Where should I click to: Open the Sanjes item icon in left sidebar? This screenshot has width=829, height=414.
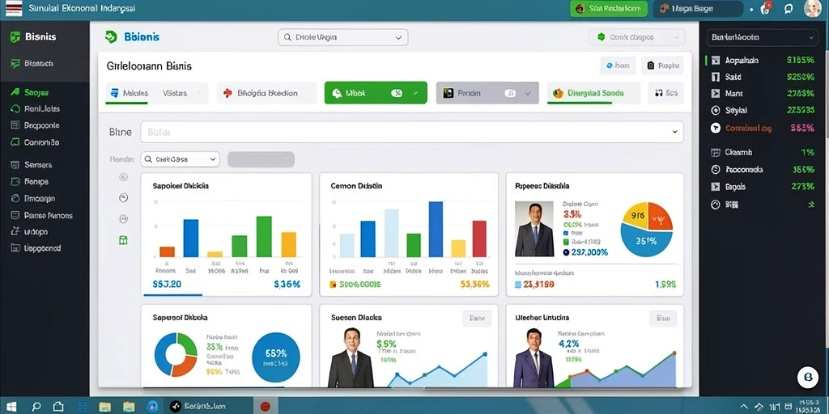(15, 92)
